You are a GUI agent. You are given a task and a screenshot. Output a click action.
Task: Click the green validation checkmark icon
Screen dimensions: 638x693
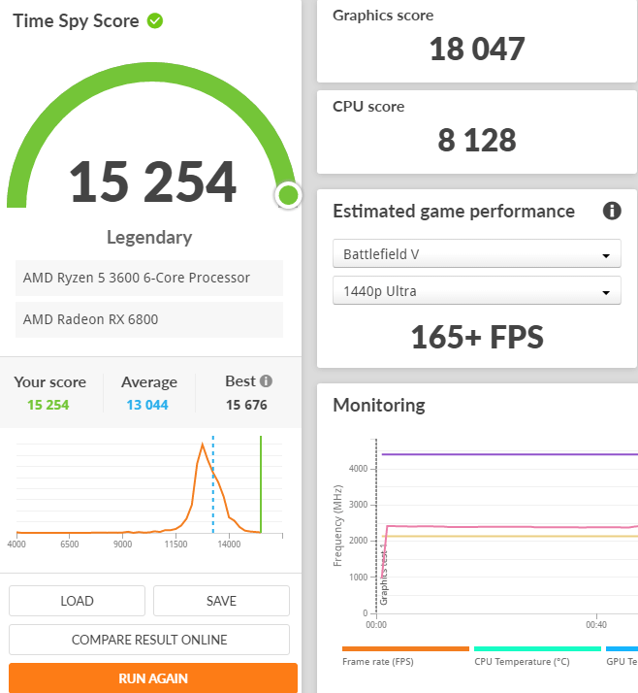(x=155, y=20)
